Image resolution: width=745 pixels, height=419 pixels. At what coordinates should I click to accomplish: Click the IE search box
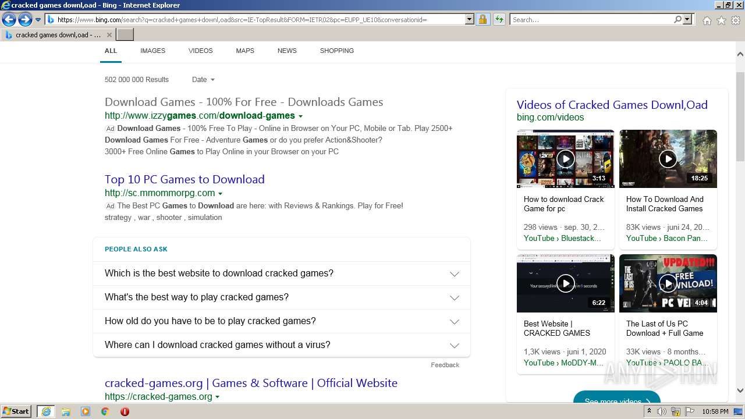pos(591,20)
